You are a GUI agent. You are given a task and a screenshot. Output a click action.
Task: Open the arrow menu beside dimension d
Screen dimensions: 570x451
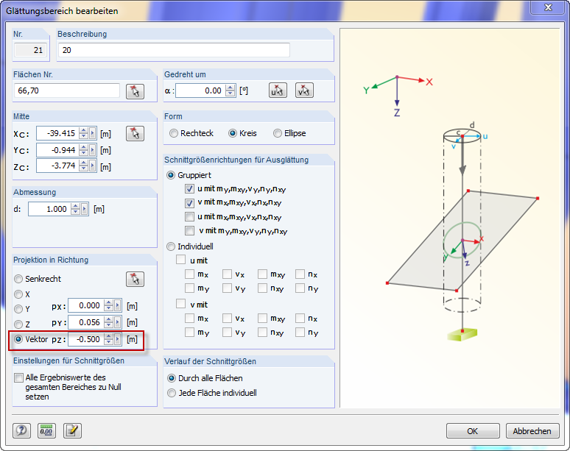point(85,209)
